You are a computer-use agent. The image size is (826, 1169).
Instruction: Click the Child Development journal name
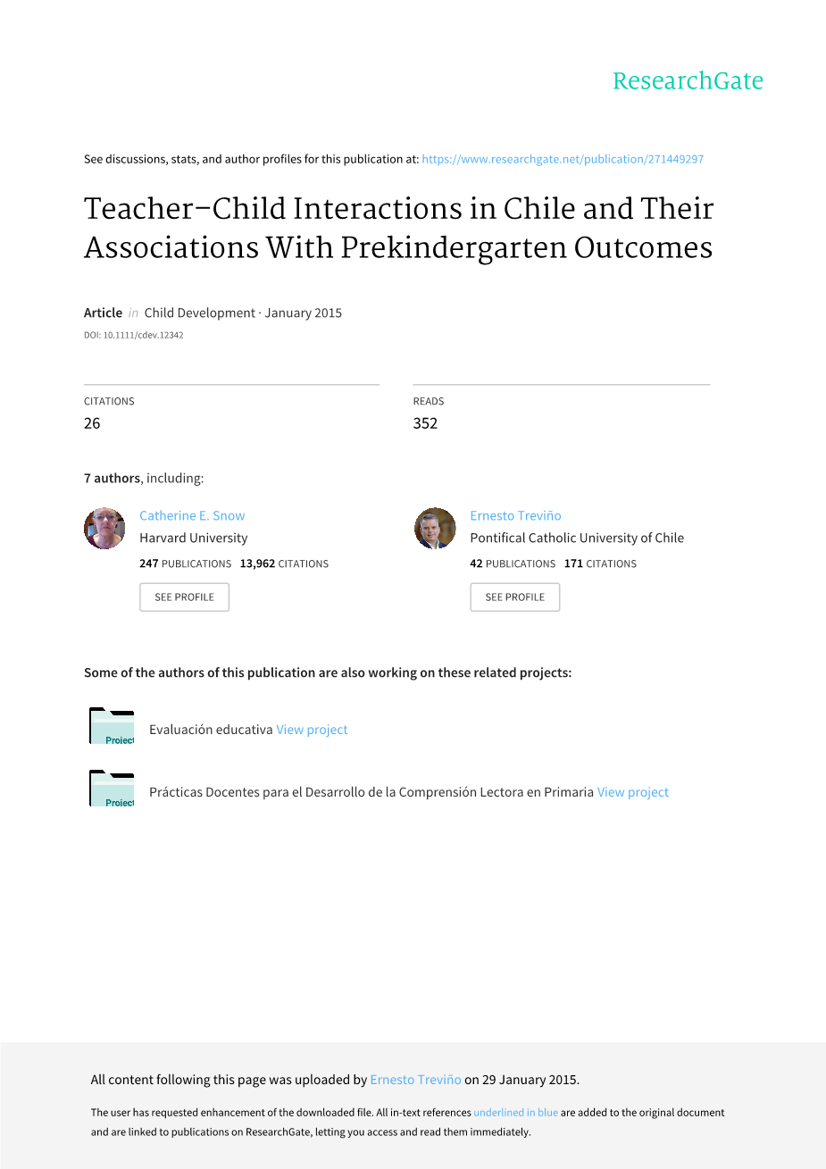tap(199, 313)
